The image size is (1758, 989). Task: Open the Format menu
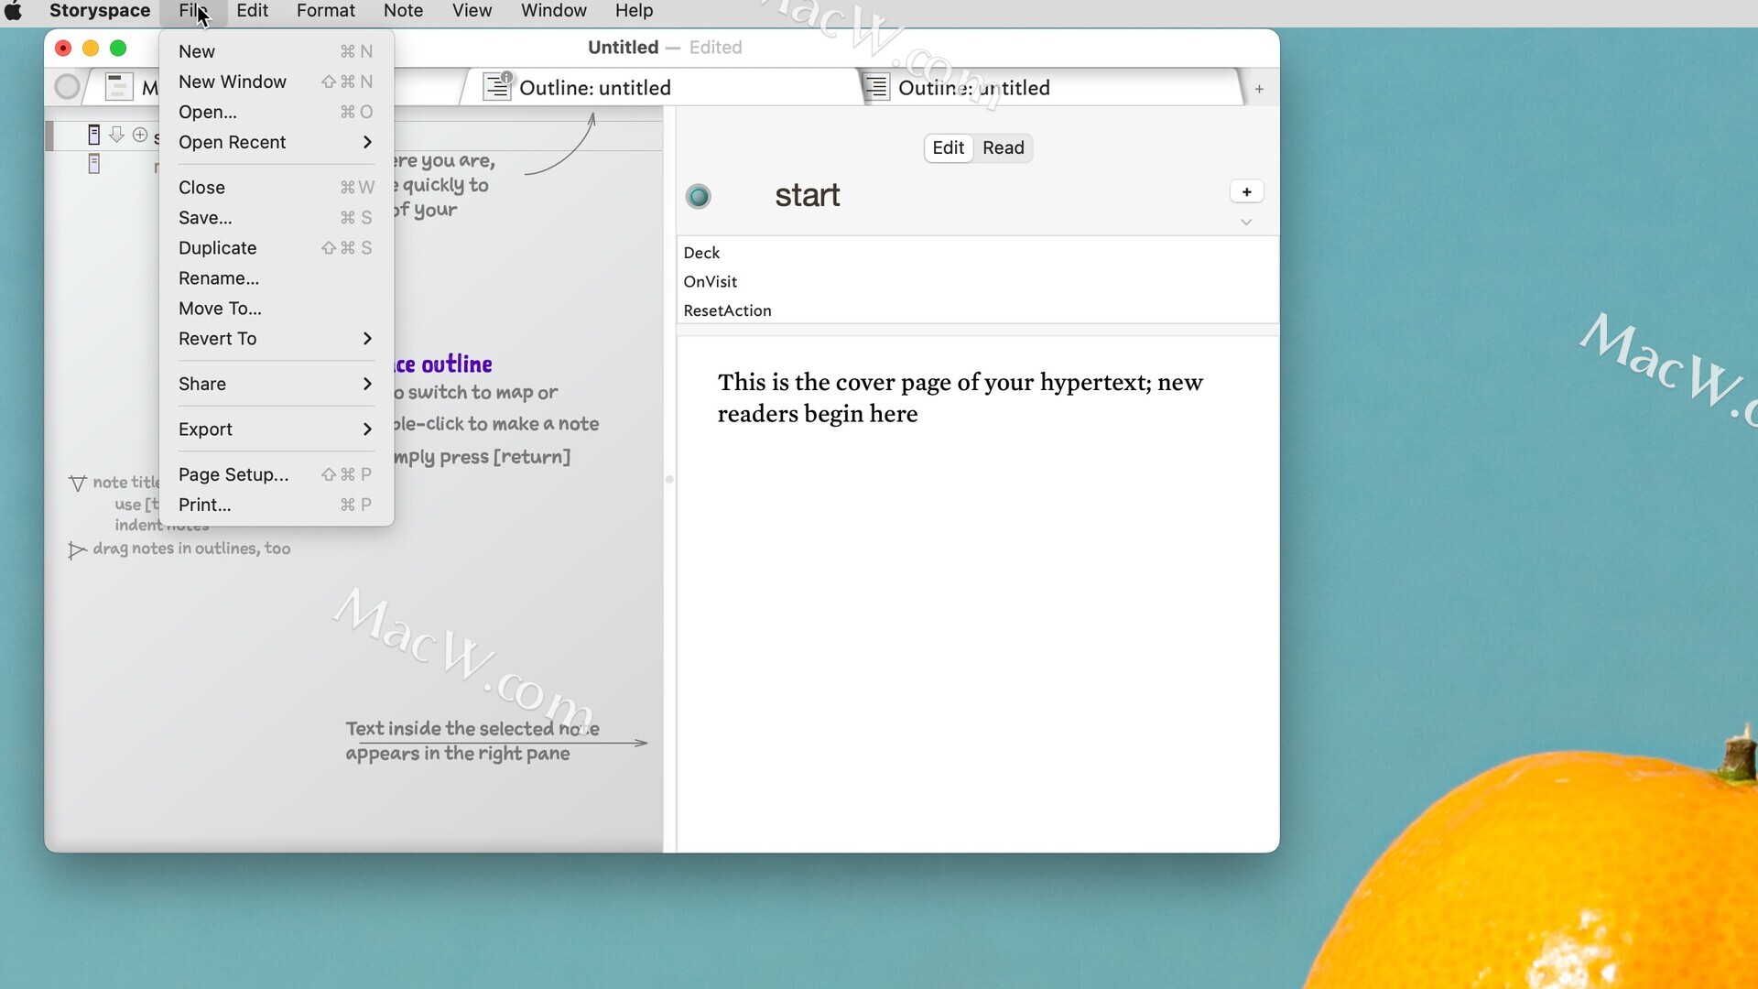tap(325, 11)
